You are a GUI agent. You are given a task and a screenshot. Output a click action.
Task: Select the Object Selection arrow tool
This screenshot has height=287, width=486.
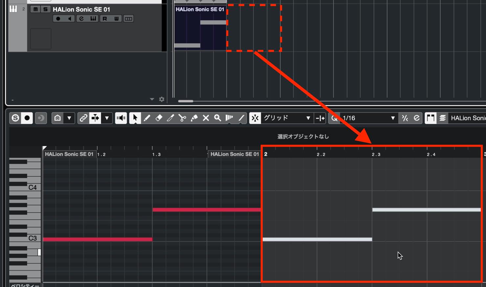[135, 118]
